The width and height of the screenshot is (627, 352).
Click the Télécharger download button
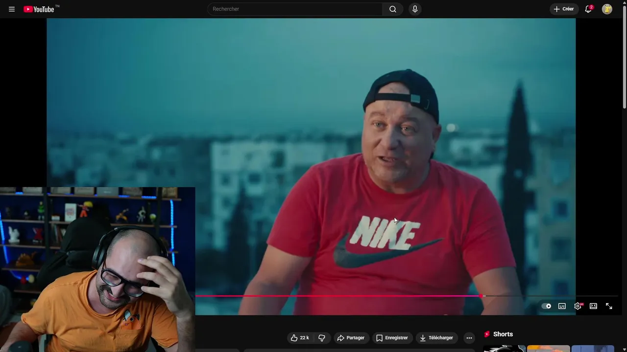coord(436,338)
